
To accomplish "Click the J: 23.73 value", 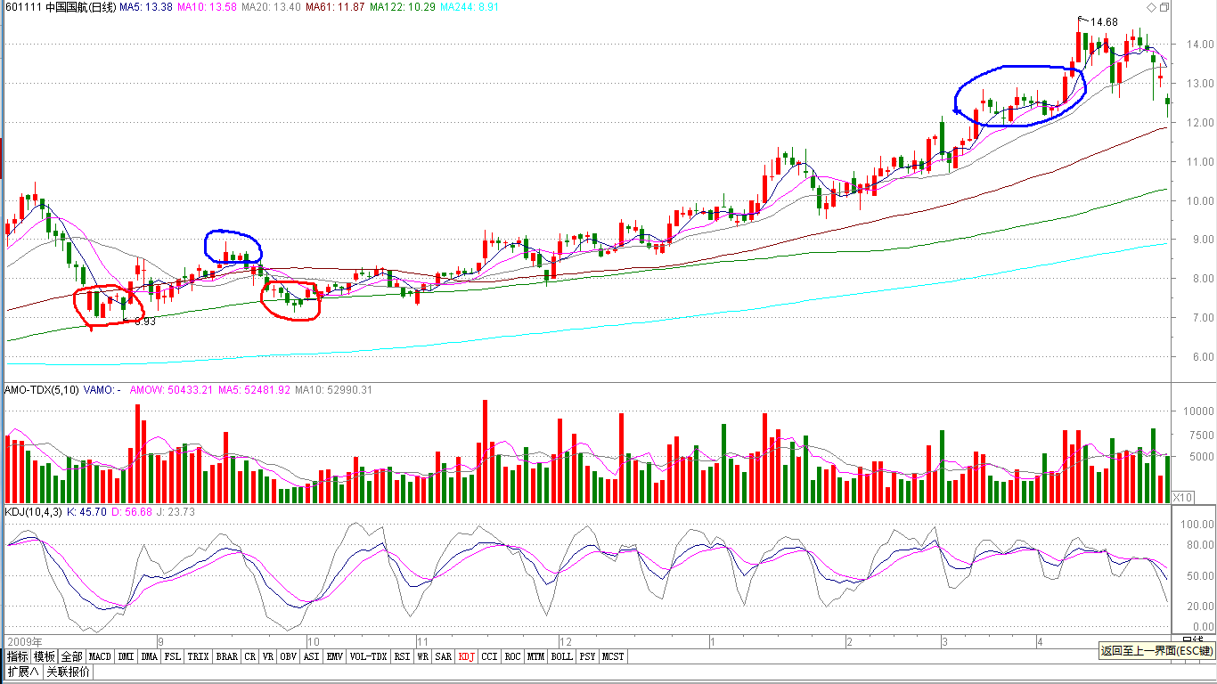I will tap(176, 512).
